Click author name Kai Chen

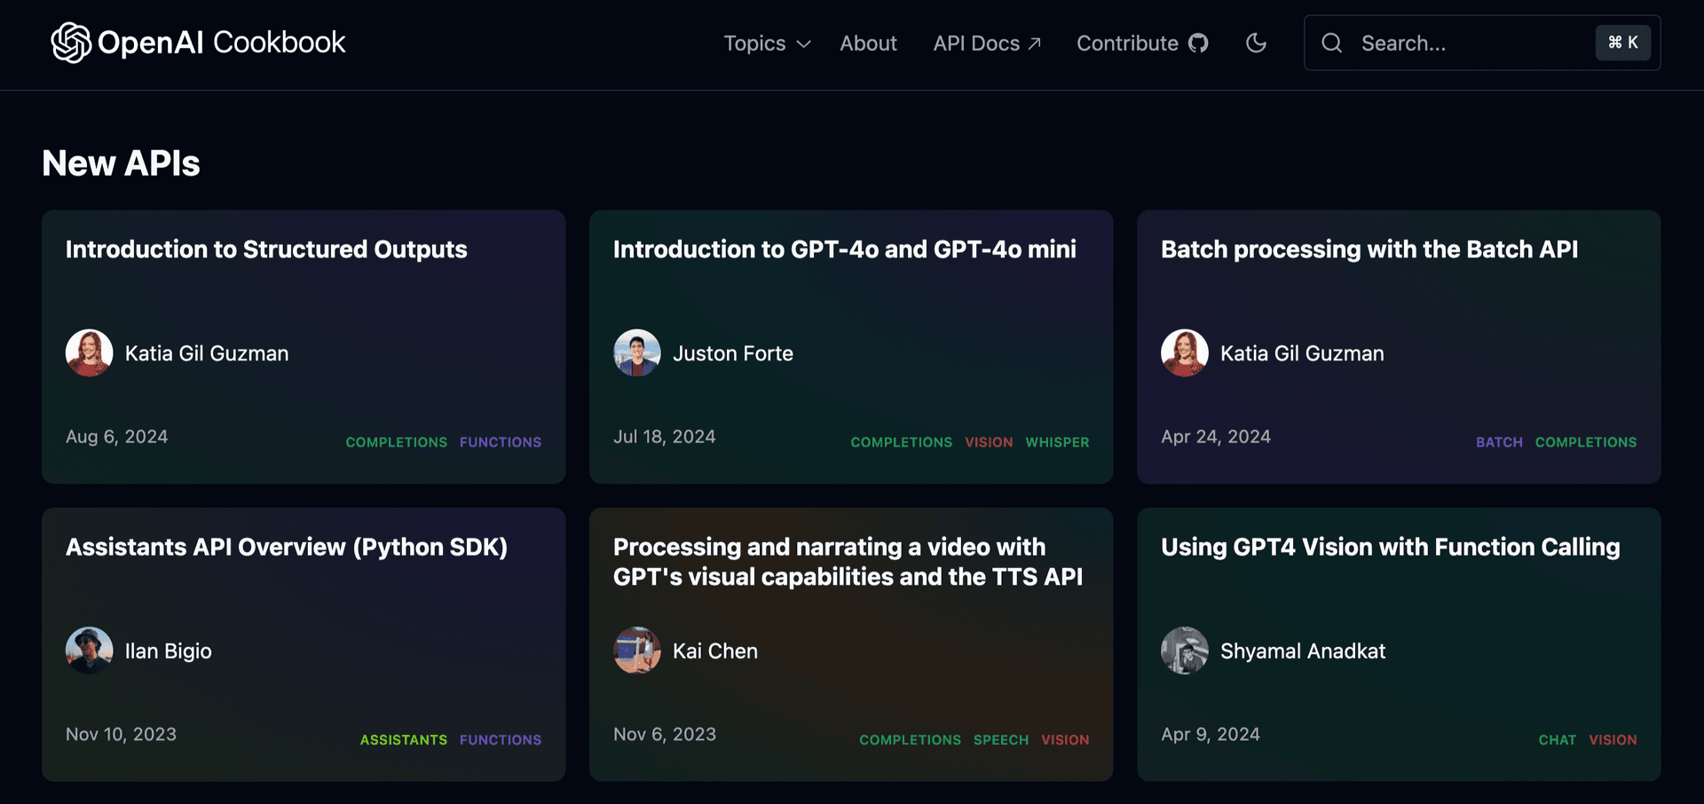coord(715,650)
